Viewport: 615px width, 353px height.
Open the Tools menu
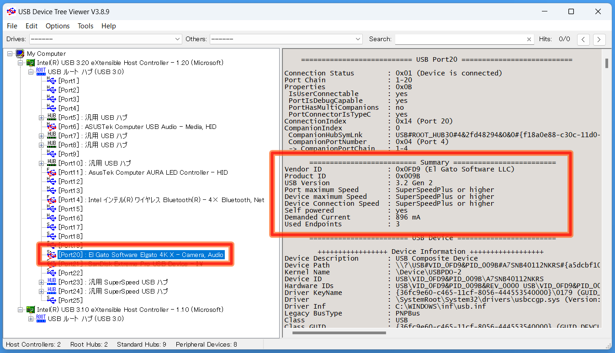85,26
